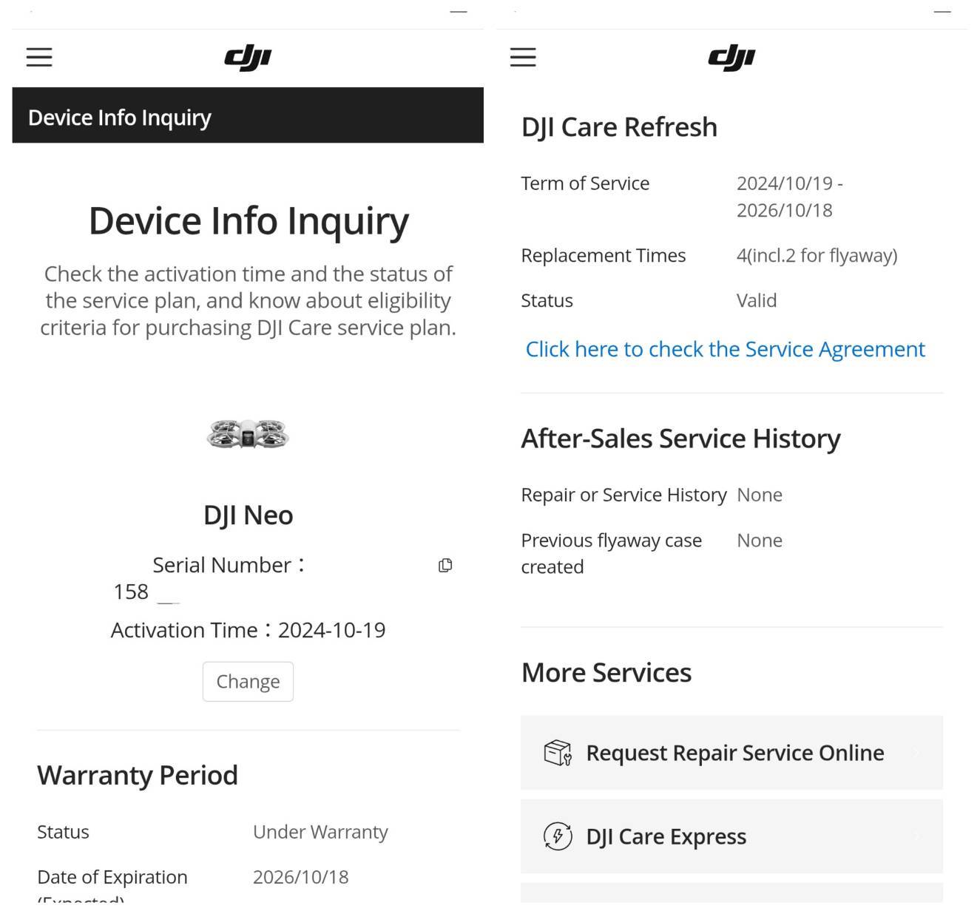Click the black Device Info Inquiry header bar

[248, 115]
